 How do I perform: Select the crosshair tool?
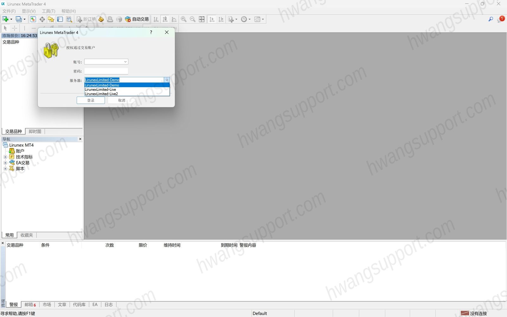click(x=15, y=28)
